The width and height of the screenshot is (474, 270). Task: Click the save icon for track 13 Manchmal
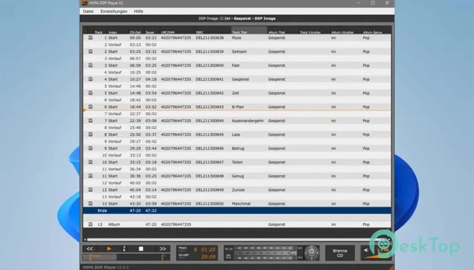[x=90, y=204]
